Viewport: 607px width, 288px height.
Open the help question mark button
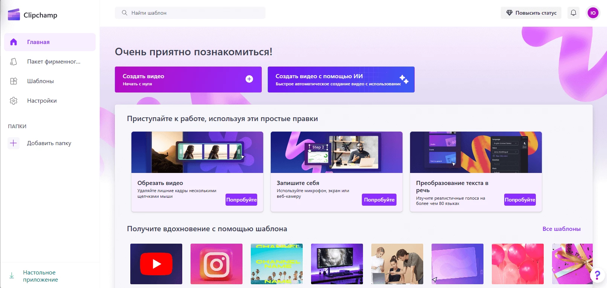597,275
